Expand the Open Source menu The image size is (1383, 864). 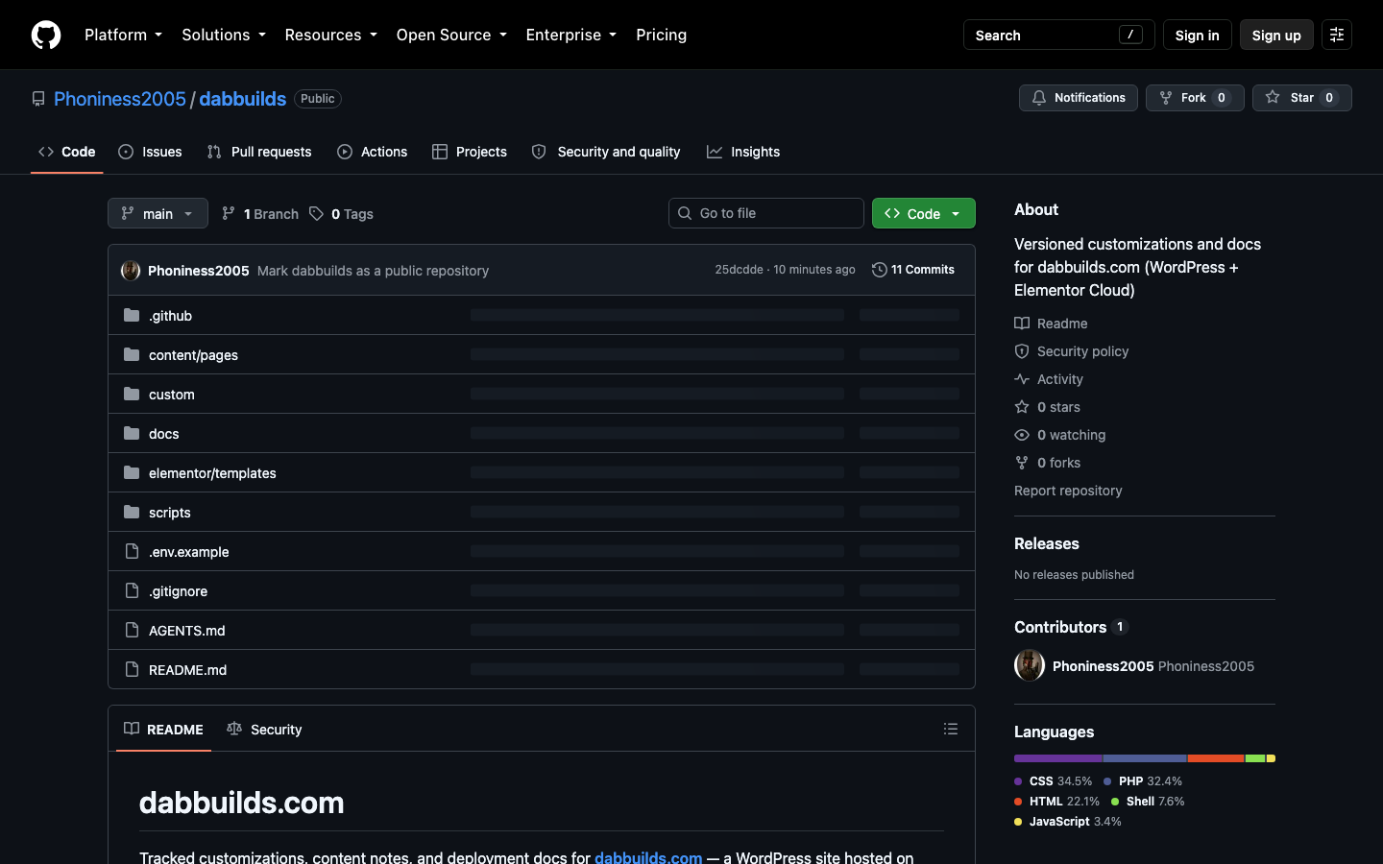click(x=451, y=35)
